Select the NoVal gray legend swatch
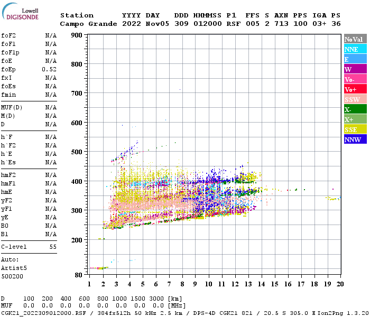The image size is (370, 317). point(355,39)
